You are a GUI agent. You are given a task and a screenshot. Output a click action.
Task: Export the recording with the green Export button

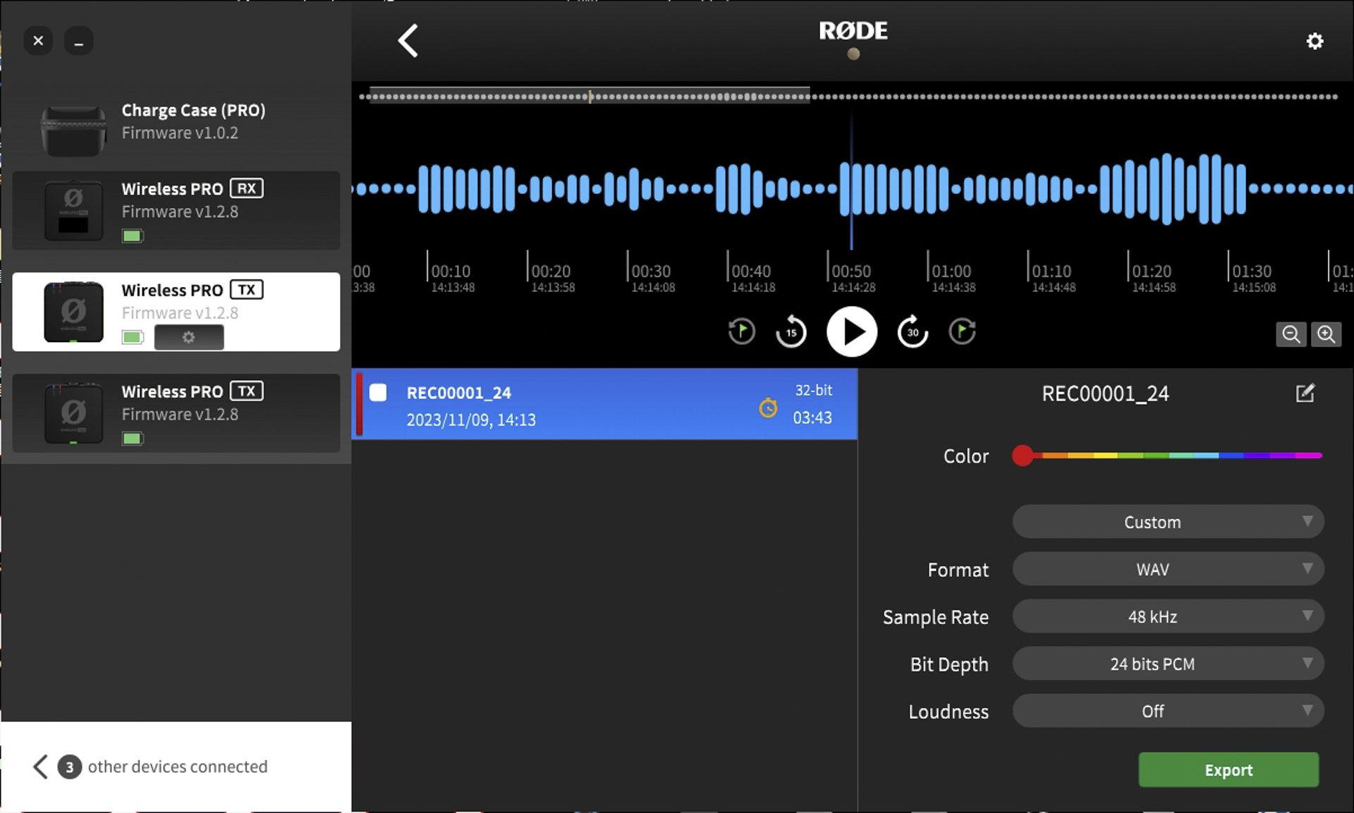point(1228,770)
